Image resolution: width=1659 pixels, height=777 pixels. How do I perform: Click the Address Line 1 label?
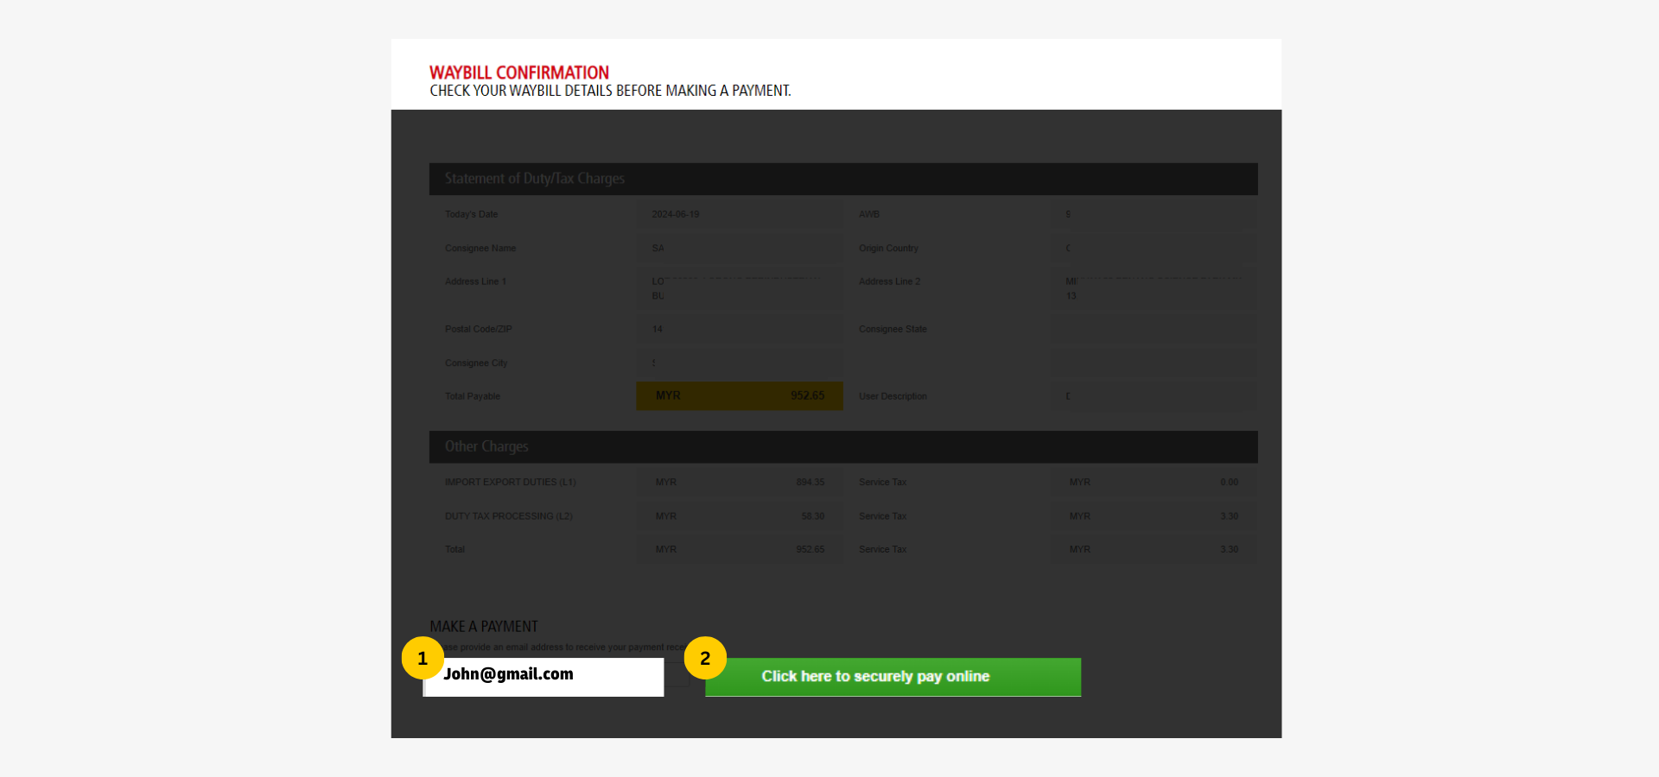[x=476, y=281]
